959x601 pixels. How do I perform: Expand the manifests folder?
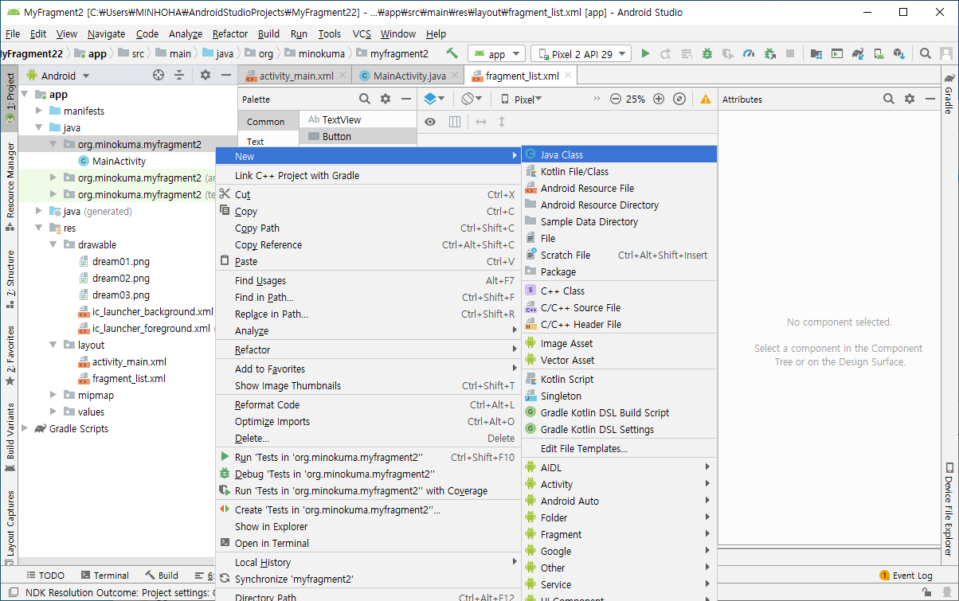pyautogui.click(x=39, y=111)
